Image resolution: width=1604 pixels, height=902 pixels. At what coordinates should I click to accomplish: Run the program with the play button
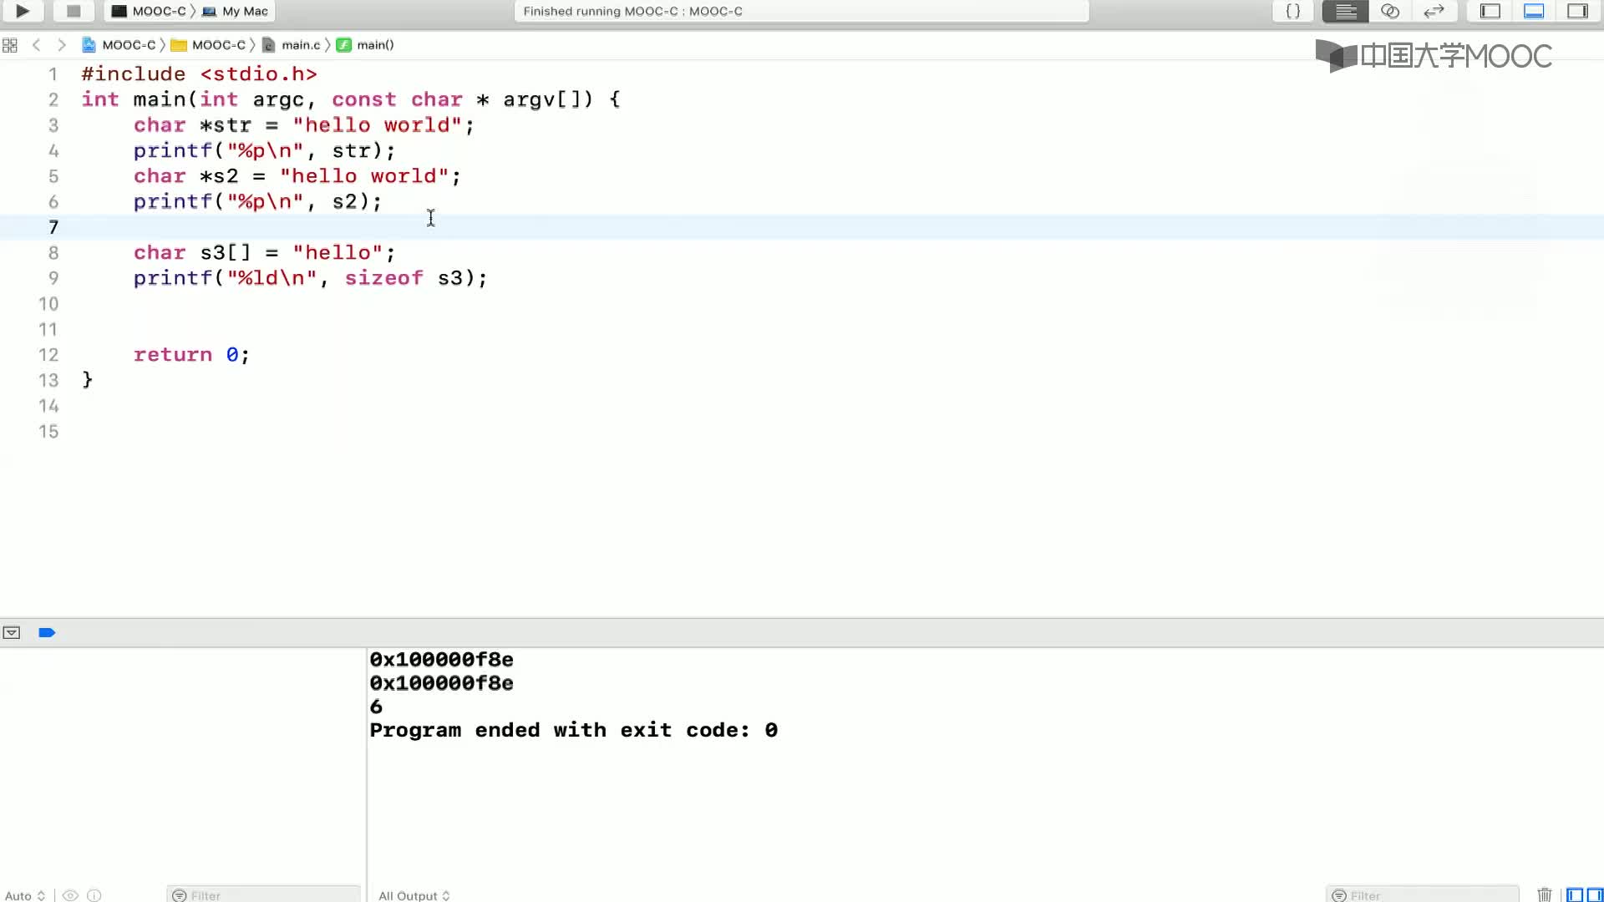(23, 11)
